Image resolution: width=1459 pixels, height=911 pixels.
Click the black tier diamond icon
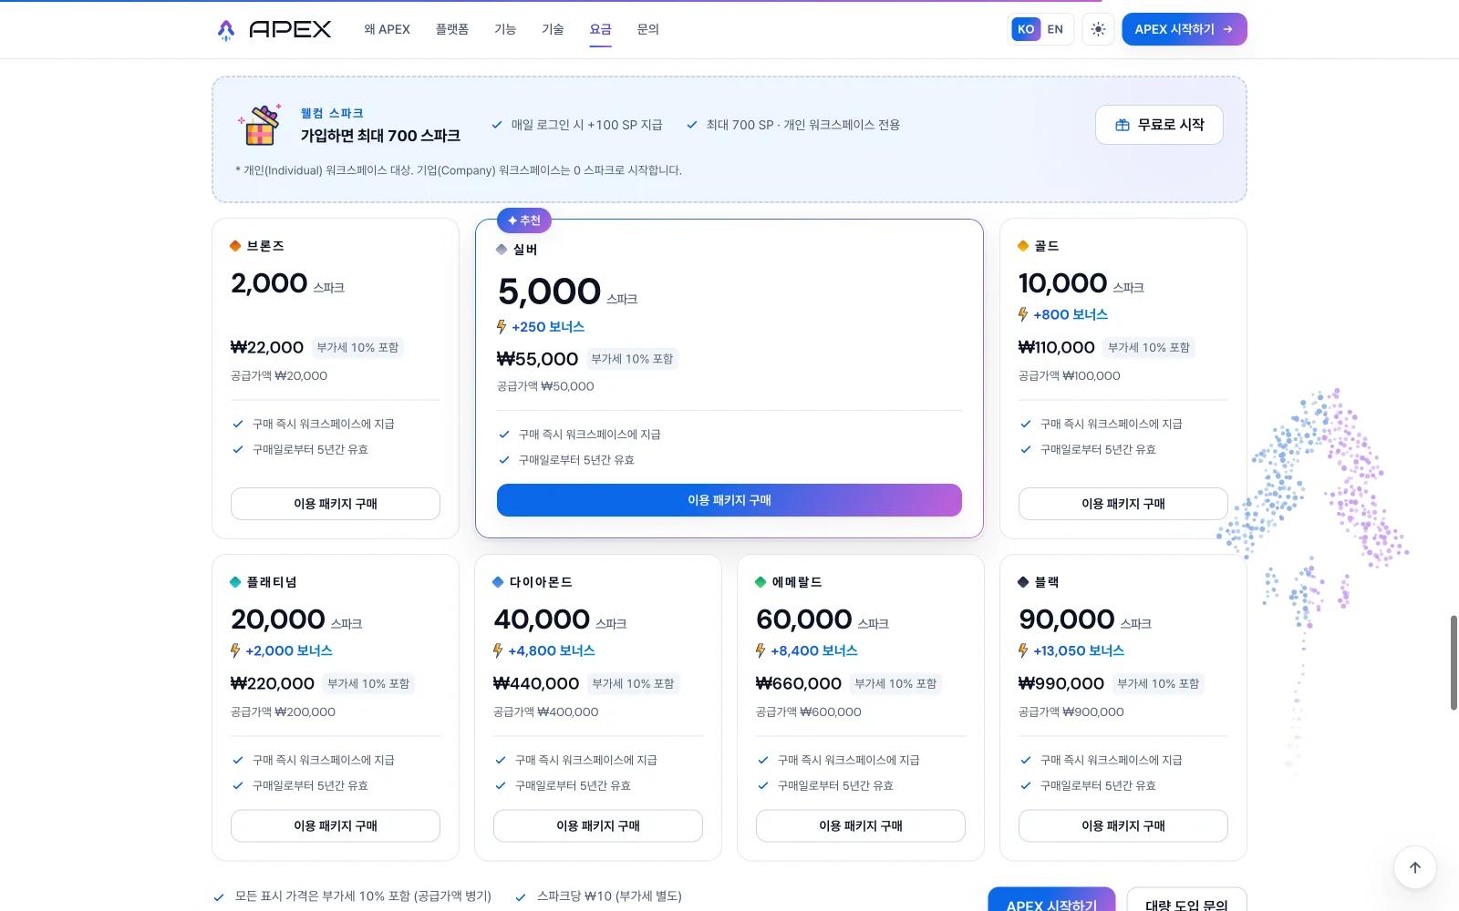pyautogui.click(x=1023, y=582)
